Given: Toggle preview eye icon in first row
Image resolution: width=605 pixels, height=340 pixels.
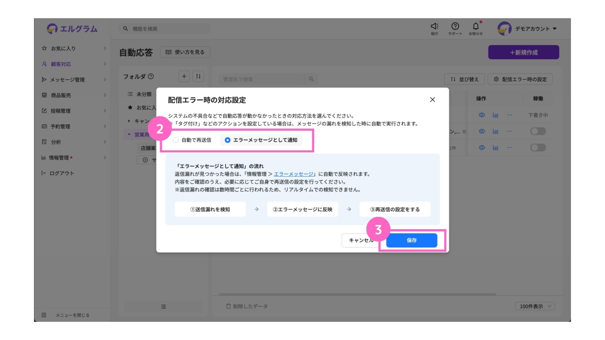Looking at the screenshot, I should coord(481,115).
